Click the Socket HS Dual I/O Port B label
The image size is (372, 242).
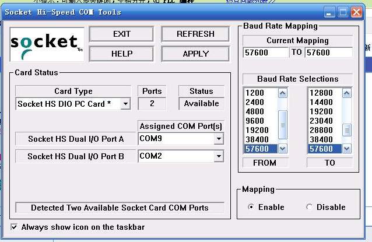[76, 156]
